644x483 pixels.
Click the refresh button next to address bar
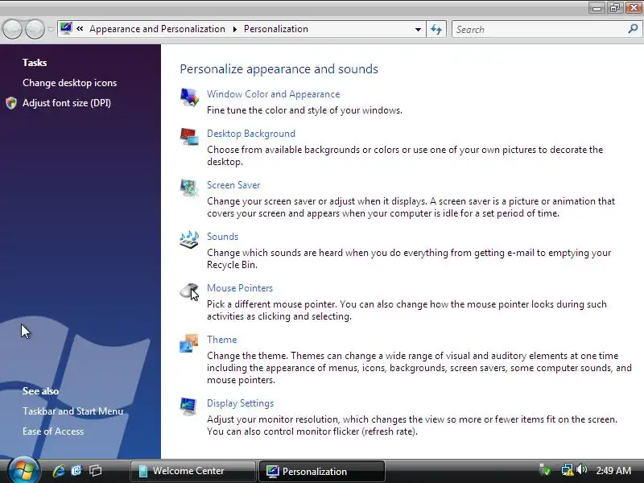point(436,29)
